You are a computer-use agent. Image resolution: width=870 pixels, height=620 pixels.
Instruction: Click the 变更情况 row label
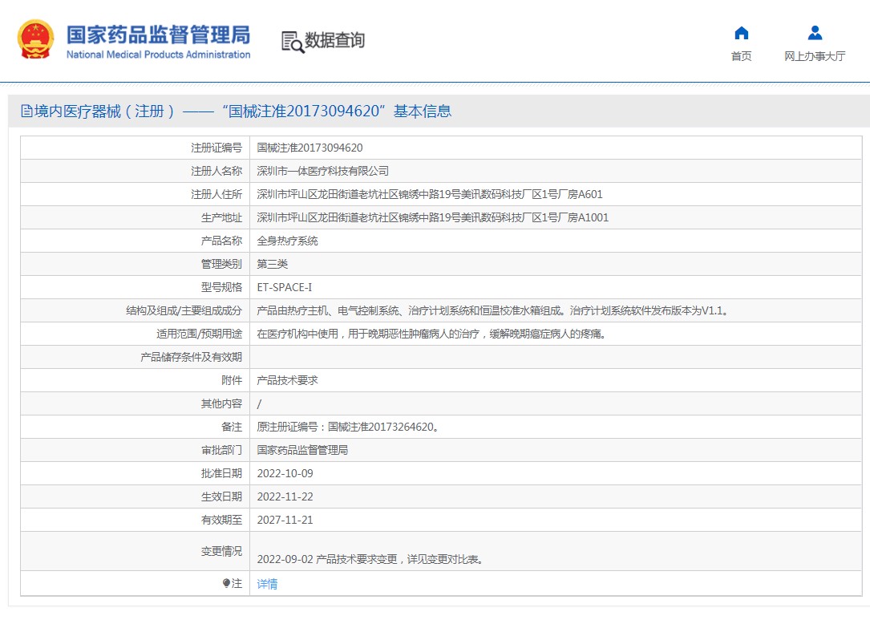221,551
